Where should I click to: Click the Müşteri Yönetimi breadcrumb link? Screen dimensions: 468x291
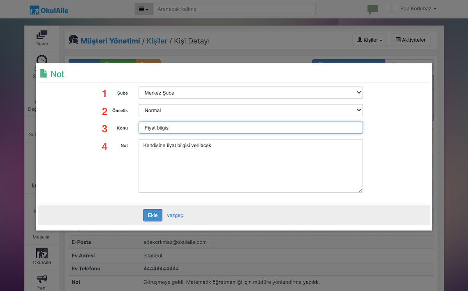[x=110, y=41]
